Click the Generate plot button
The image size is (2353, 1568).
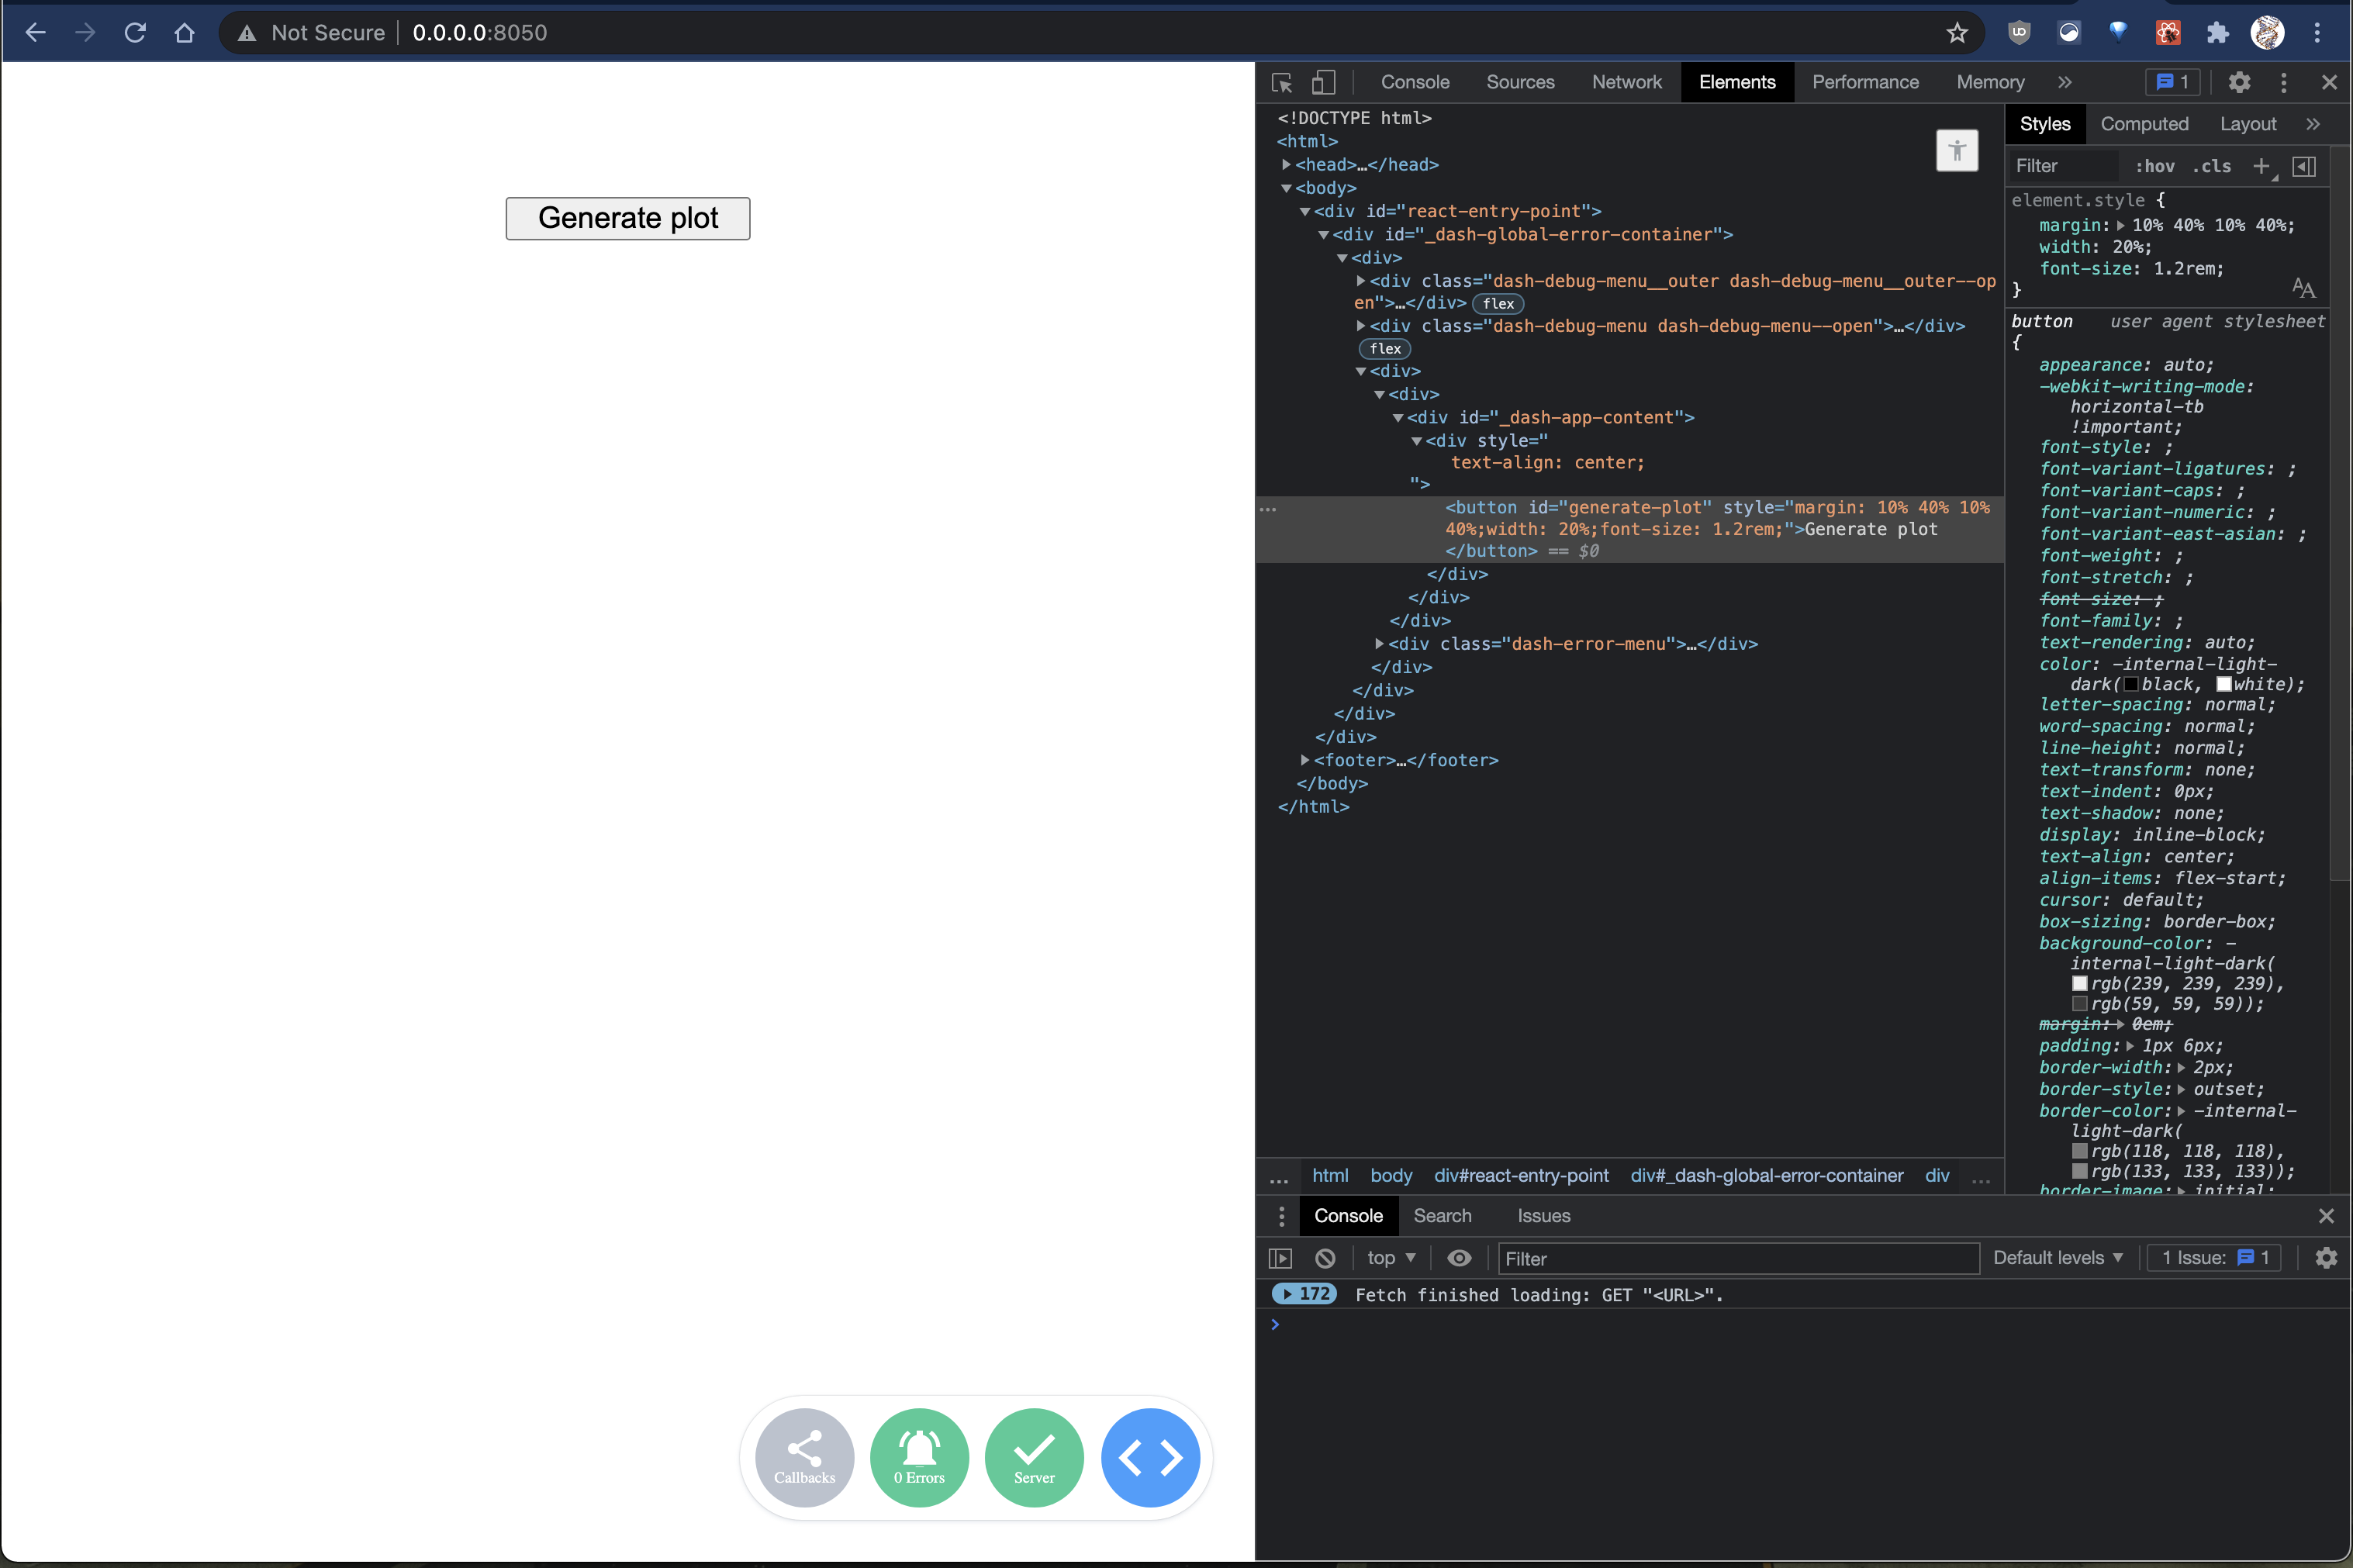tap(628, 218)
